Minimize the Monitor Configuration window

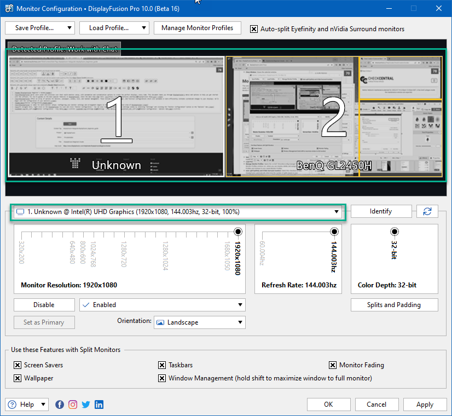pos(389,8)
